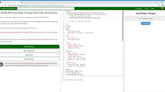Image resolution: width=165 pixels, height=92 pixels.
Task: Click the addEventListener code line
Action: coord(85,13)
